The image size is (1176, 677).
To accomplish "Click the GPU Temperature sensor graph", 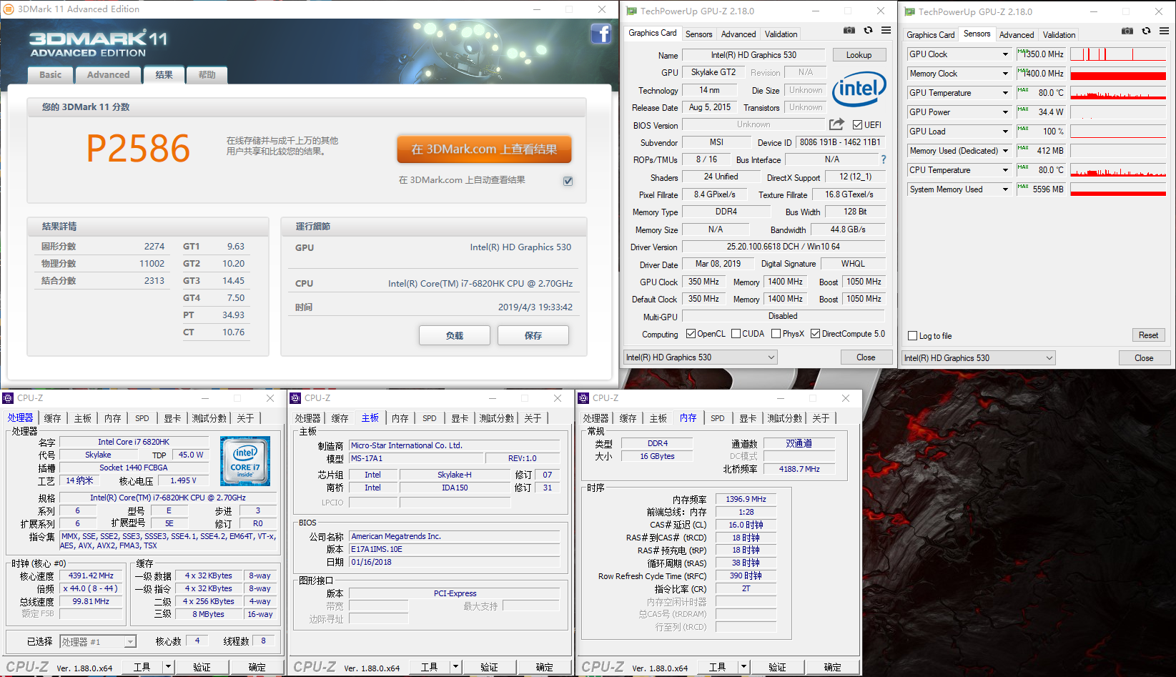I will pos(1118,93).
